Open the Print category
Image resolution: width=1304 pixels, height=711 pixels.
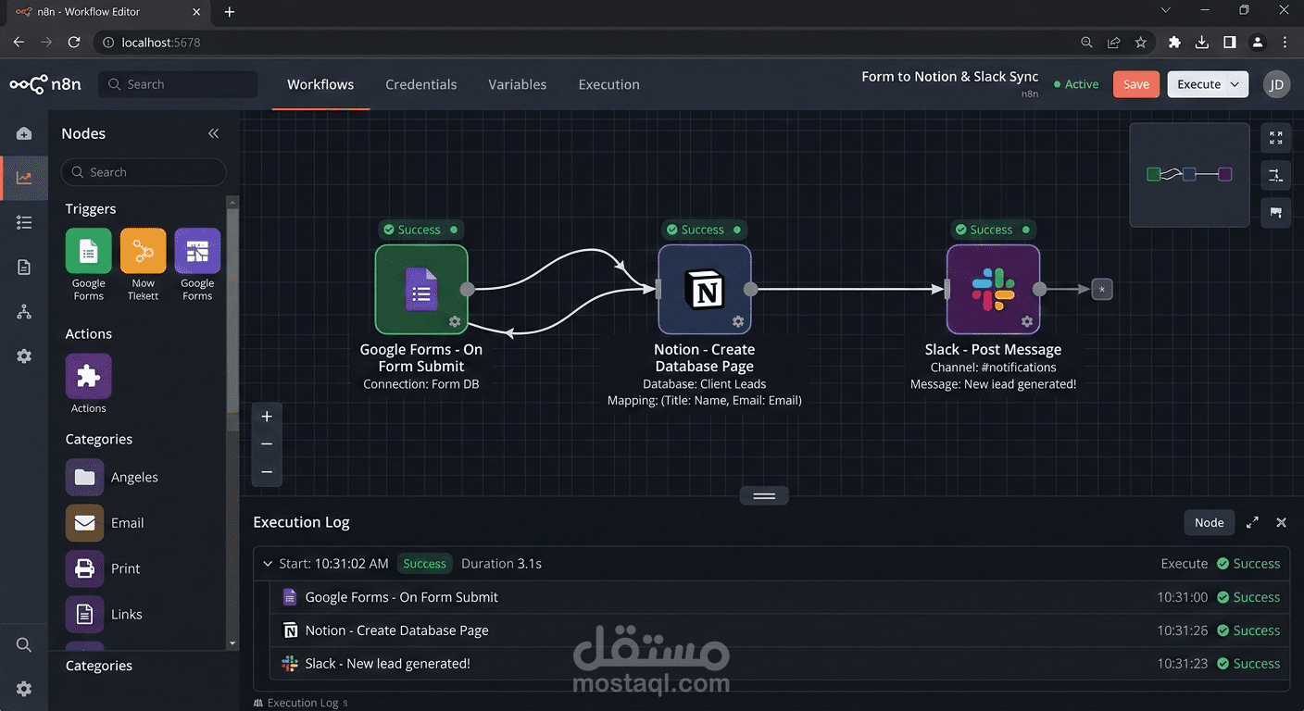click(x=103, y=568)
